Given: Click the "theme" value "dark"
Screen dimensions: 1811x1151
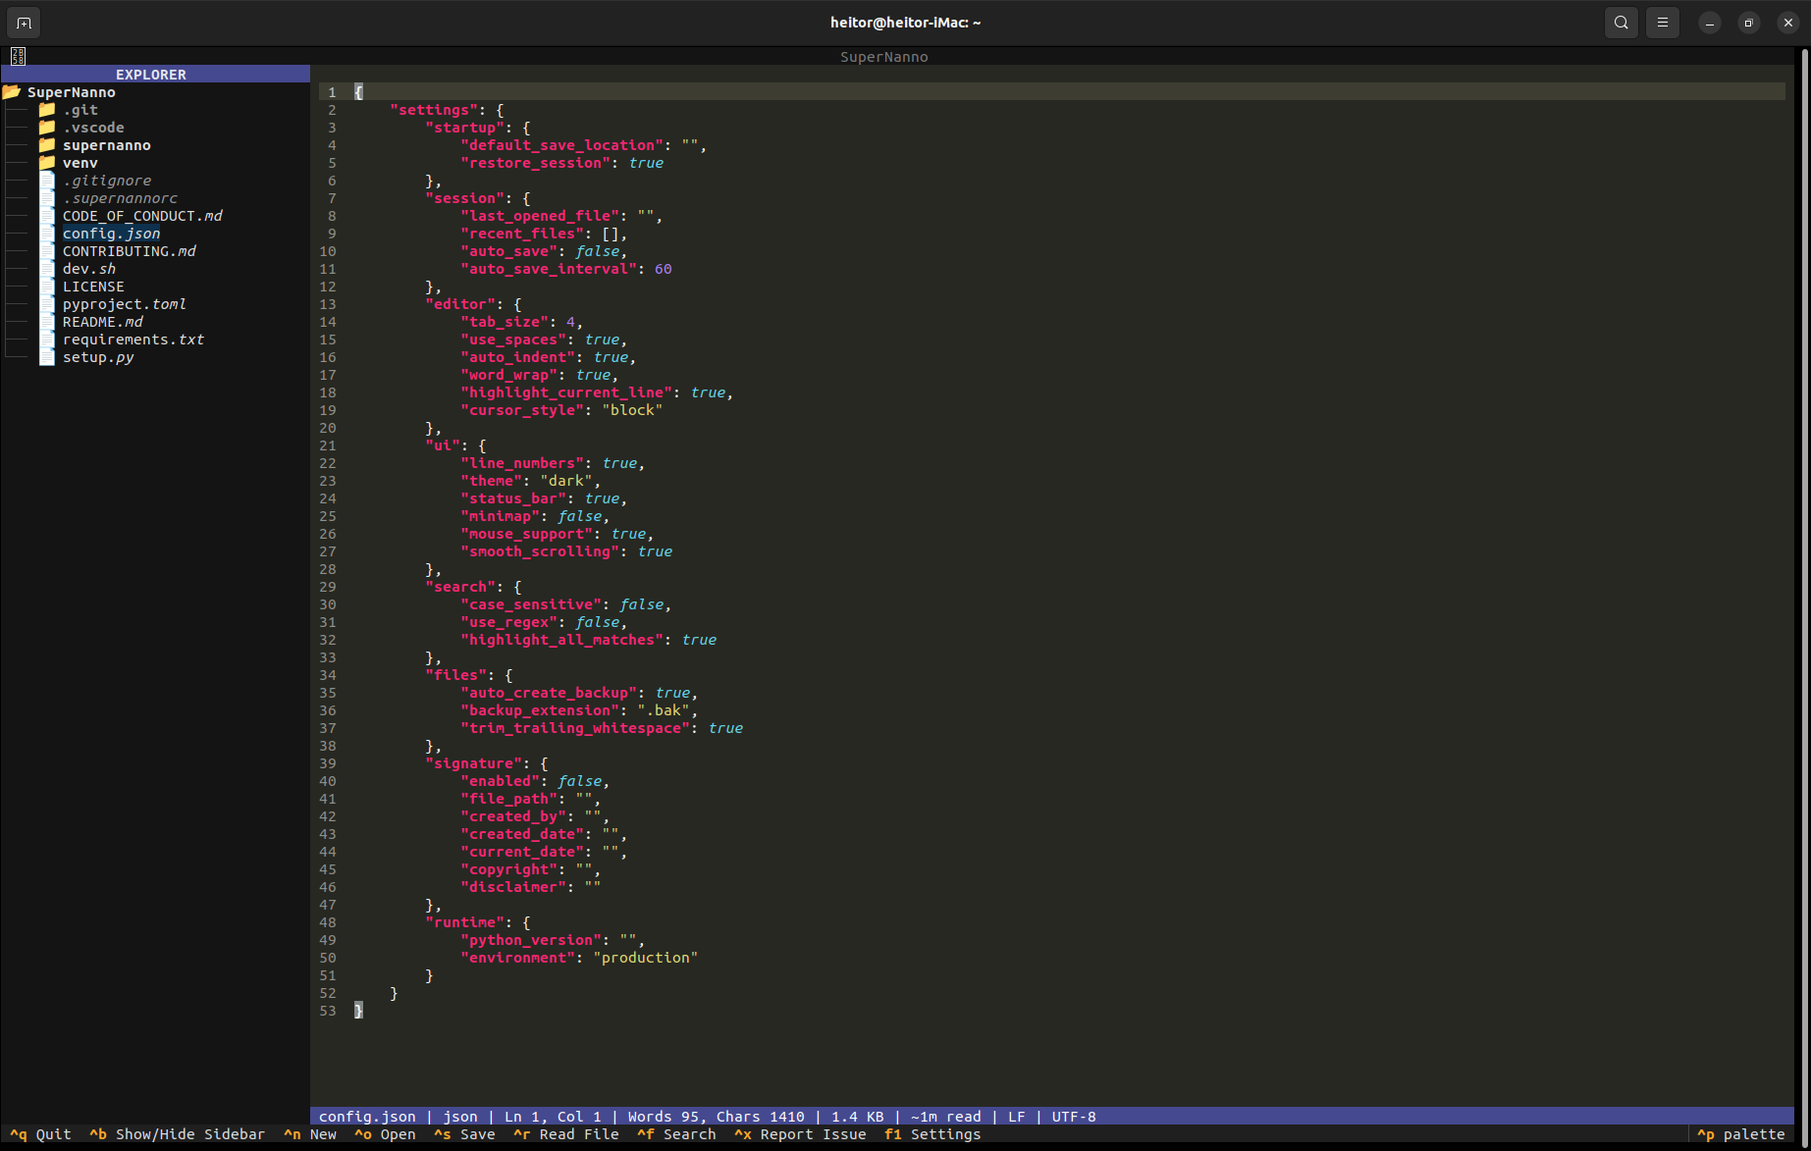Looking at the screenshot, I should pyautogui.click(x=566, y=481).
